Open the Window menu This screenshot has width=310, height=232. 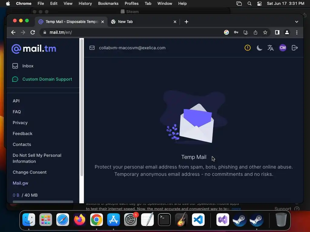click(x=165, y=4)
